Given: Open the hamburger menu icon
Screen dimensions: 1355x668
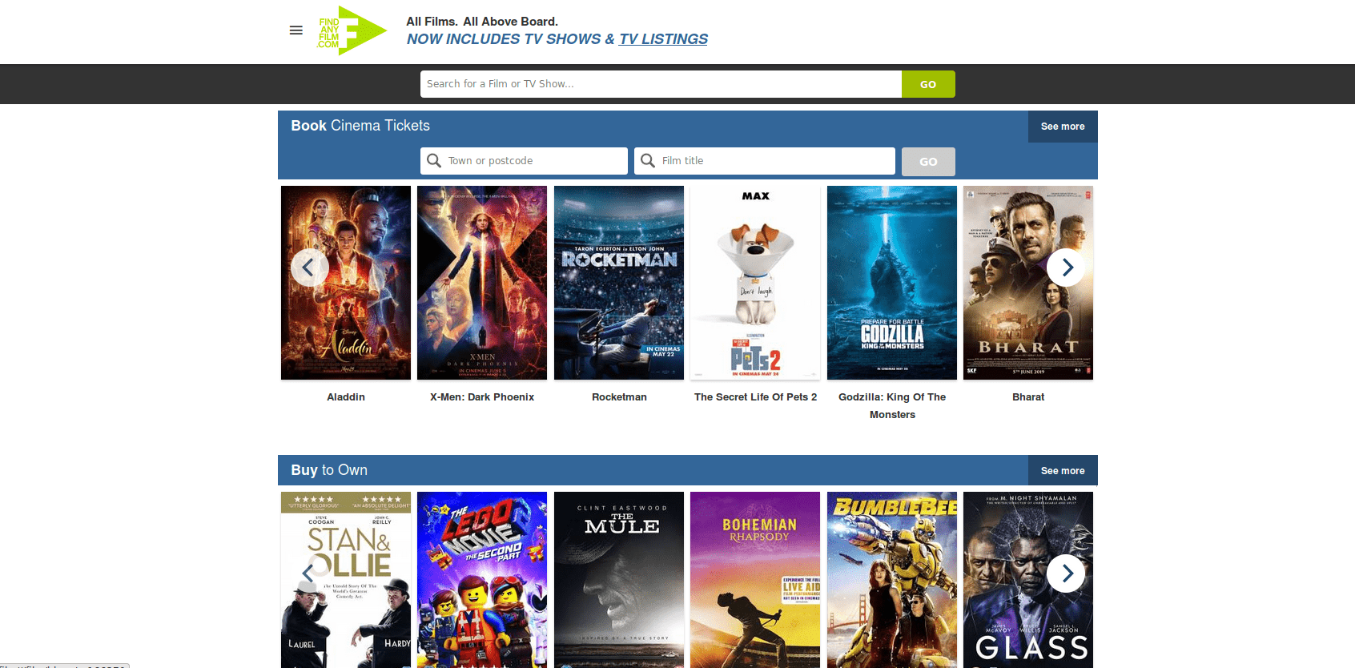Looking at the screenshot, I should 296,30.
